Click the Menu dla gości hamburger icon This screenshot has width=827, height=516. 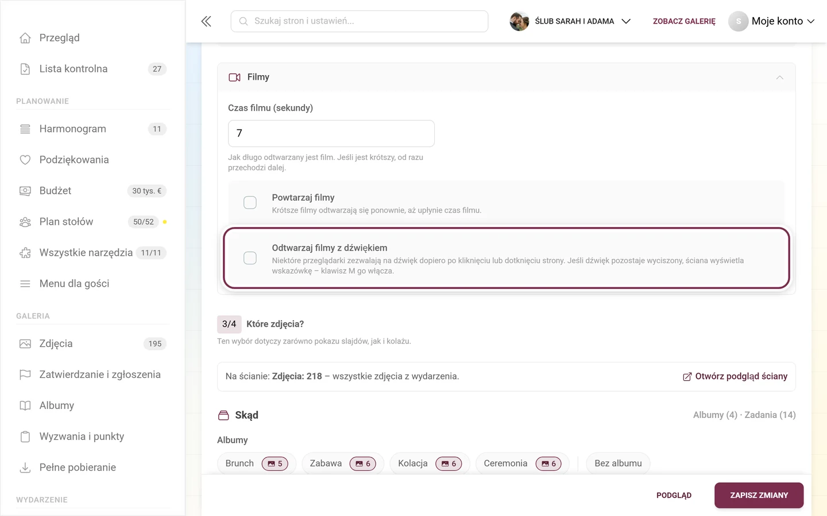pos(25,284)
